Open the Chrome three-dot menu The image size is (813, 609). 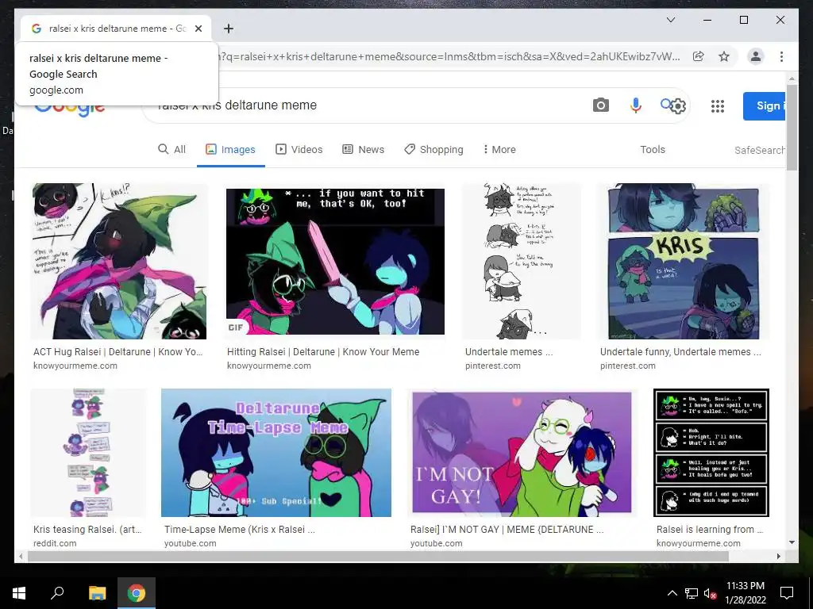(781, 56)
